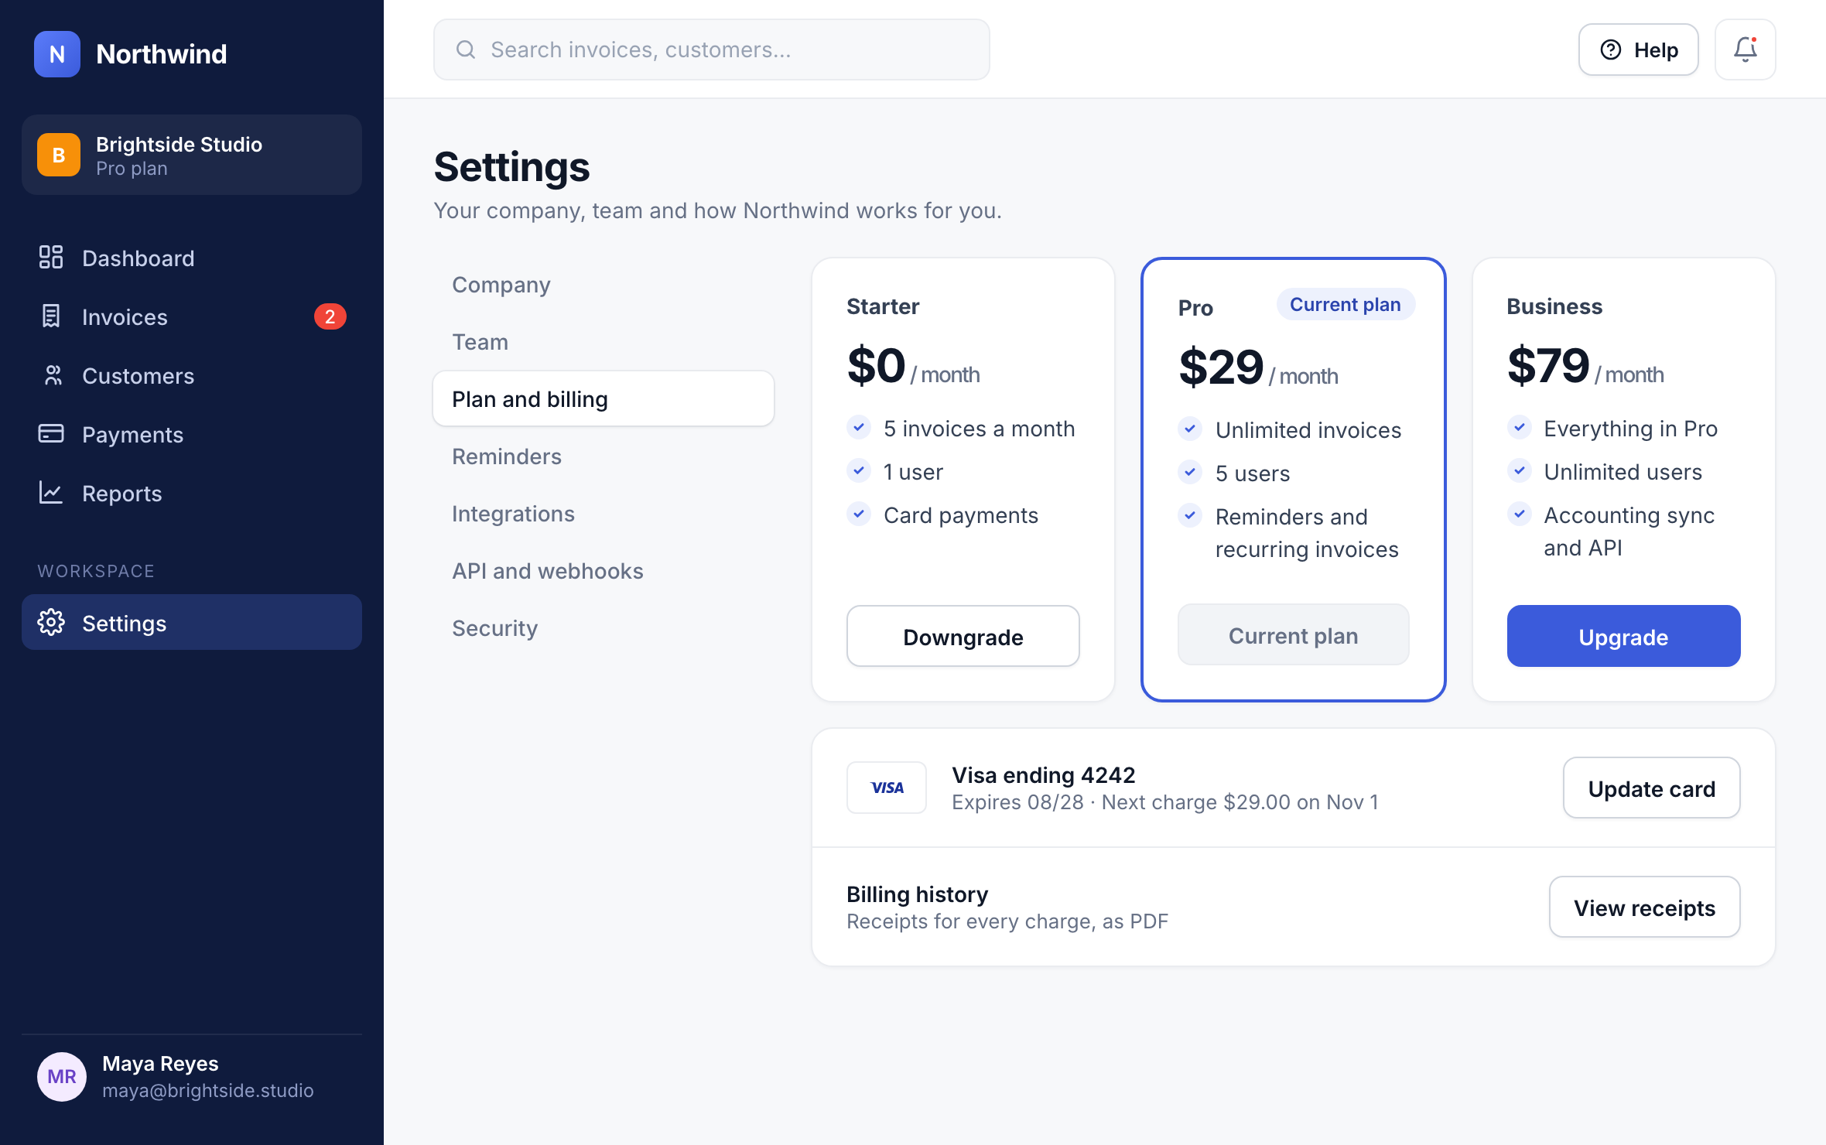Open the Help button
The image size is (1826, 1145).
tap(1638, 50)
